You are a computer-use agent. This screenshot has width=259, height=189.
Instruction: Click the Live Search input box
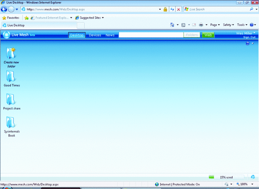pyautogui.click(x=217, y=9)
